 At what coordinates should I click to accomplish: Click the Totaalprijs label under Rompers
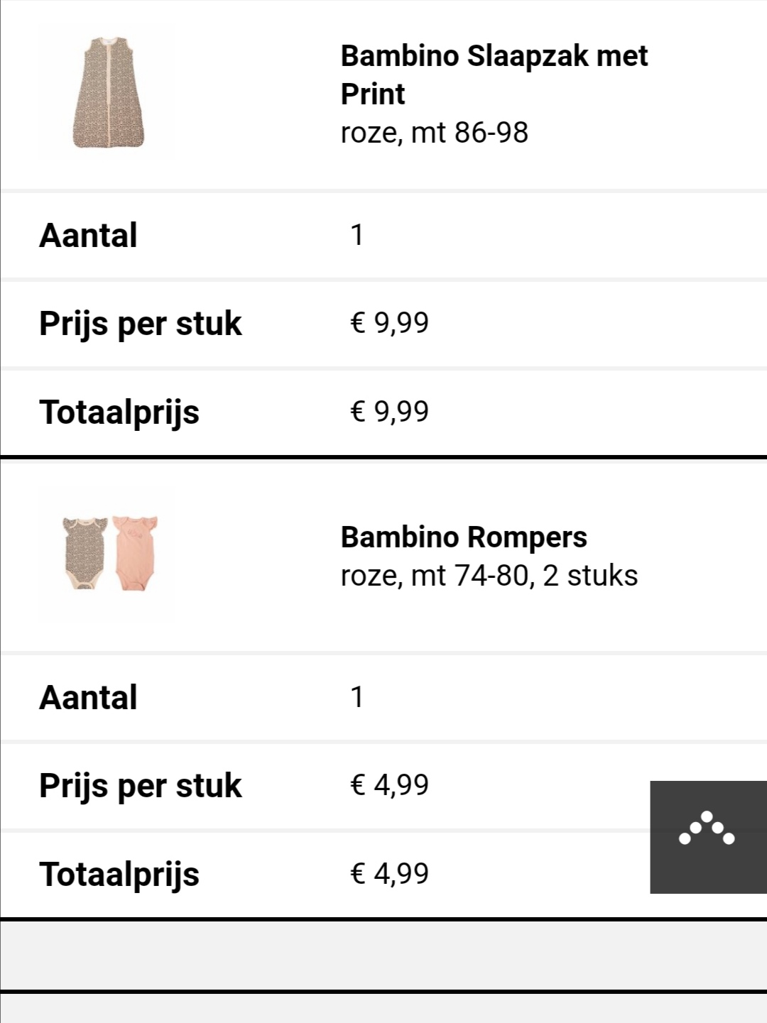click(119, 875)
